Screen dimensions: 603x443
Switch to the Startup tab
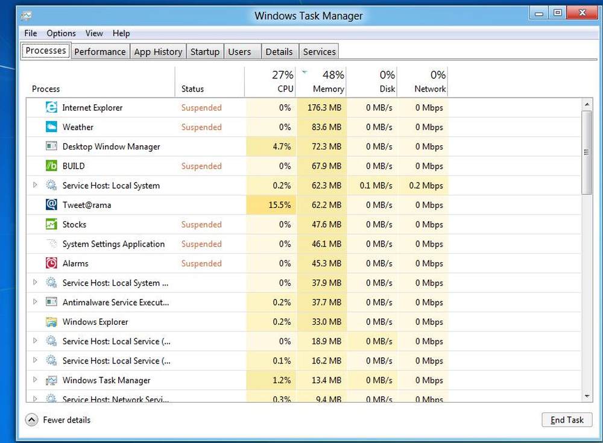(x=205, y=51)
